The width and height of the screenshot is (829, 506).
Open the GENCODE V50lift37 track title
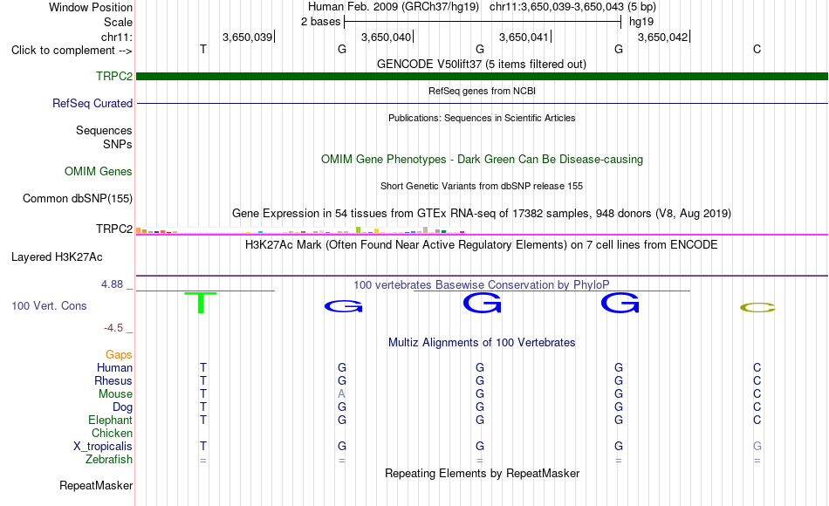click(482, 64)
